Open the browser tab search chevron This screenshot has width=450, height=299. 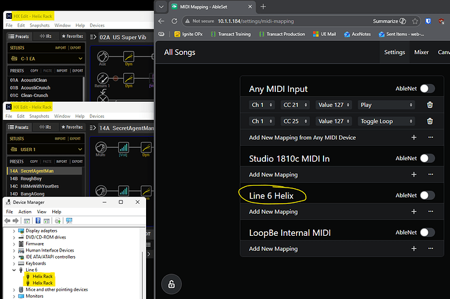[x=161, y=7]
